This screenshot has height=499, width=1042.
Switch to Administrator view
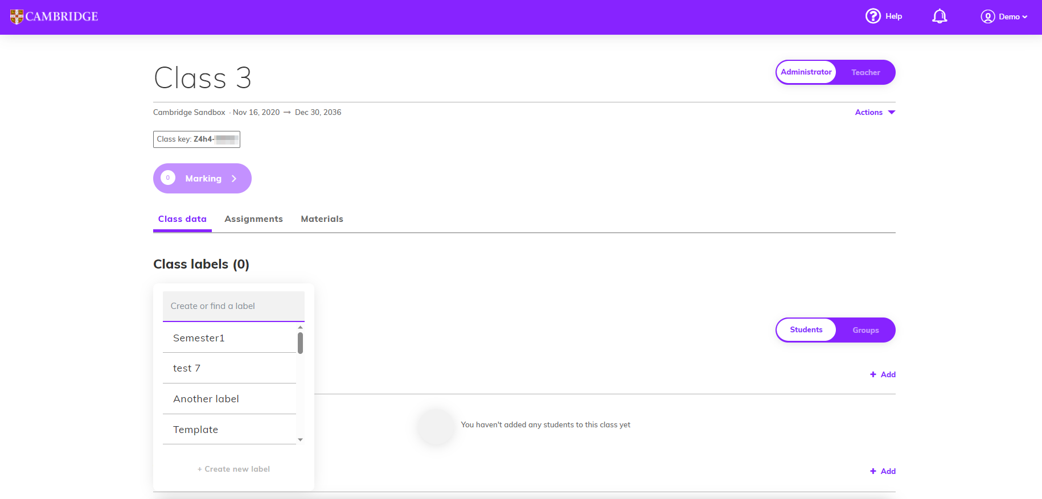(x=806, y=72)
